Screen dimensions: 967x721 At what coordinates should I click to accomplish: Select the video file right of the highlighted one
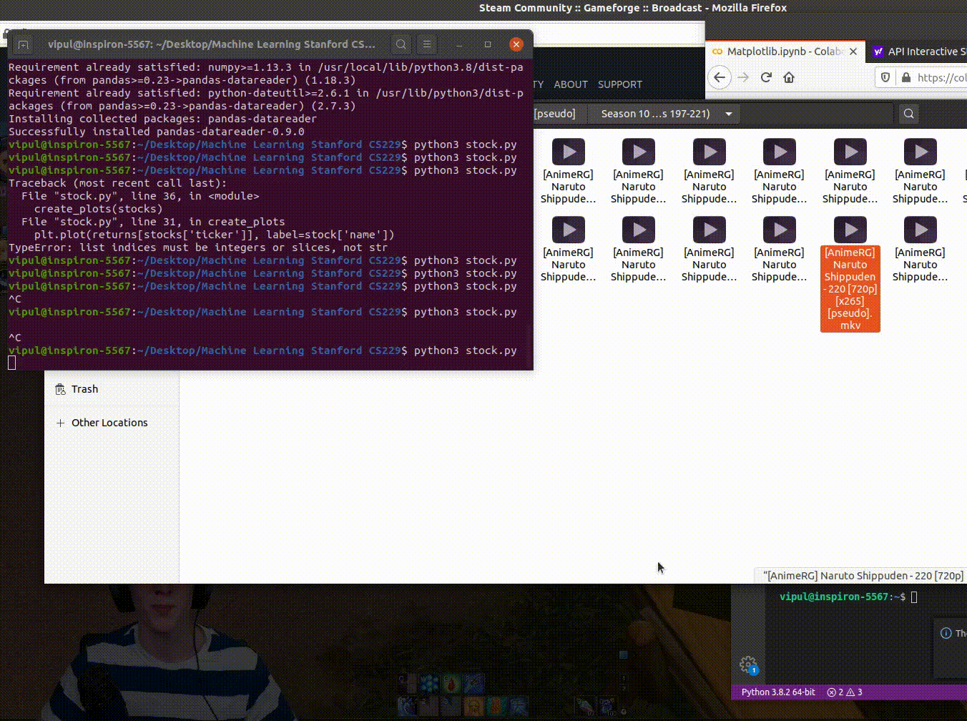tap(920, 250)
